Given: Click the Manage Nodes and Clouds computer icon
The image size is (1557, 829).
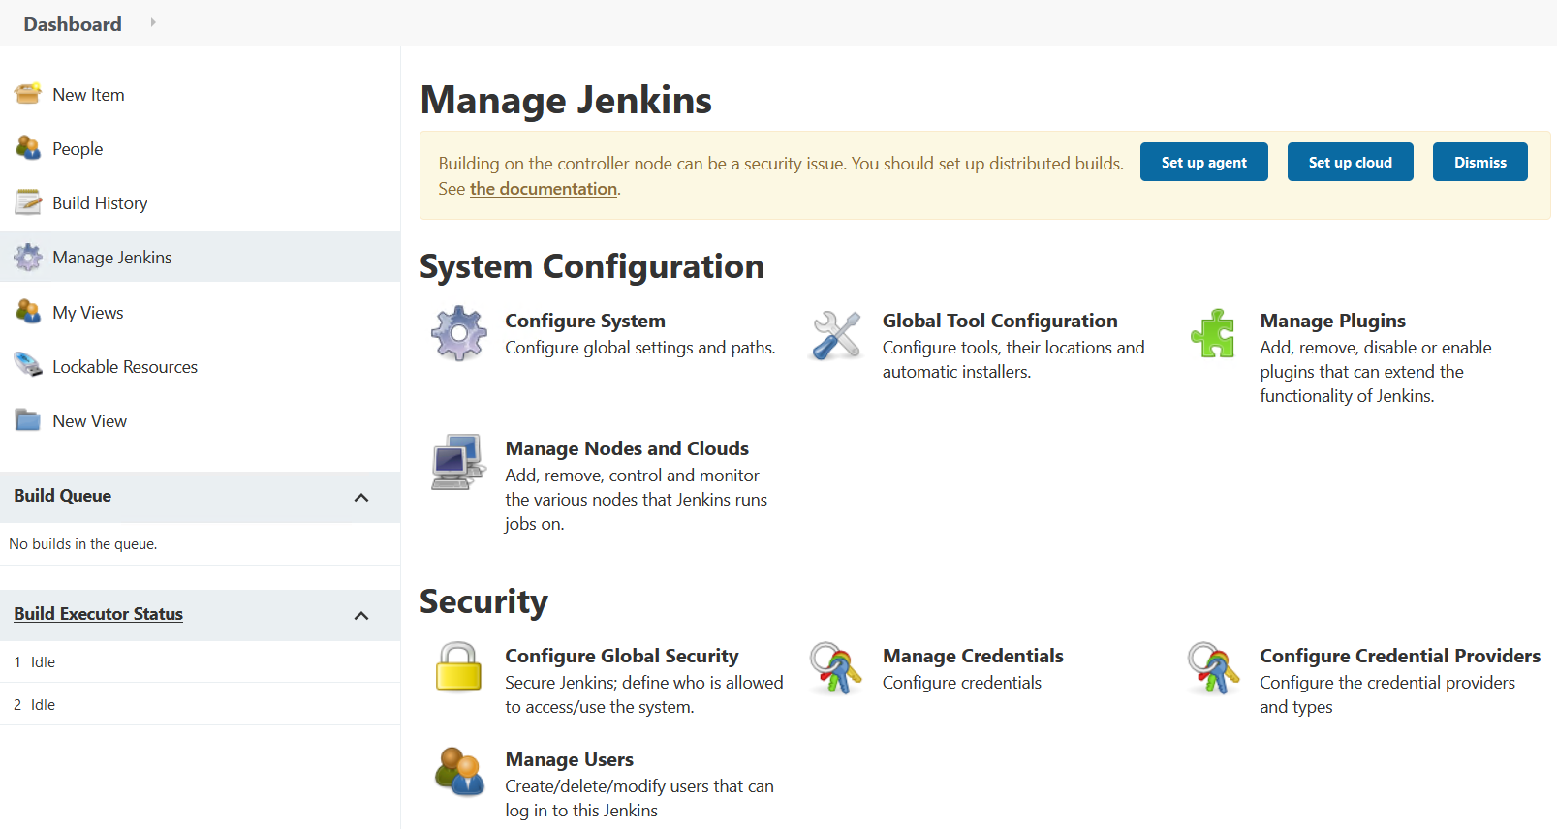Looking at the screenshot, I should point(458,462).
